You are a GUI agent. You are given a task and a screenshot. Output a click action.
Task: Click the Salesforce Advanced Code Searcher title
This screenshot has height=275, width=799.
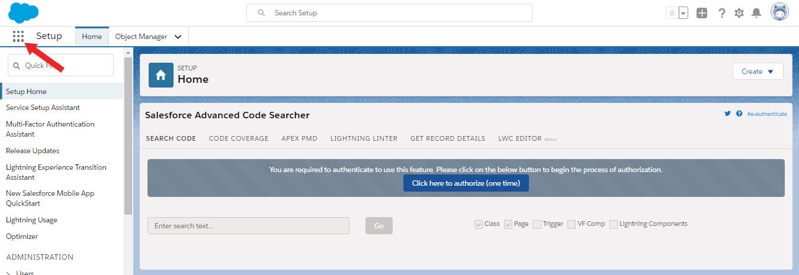tap(227, 115)
